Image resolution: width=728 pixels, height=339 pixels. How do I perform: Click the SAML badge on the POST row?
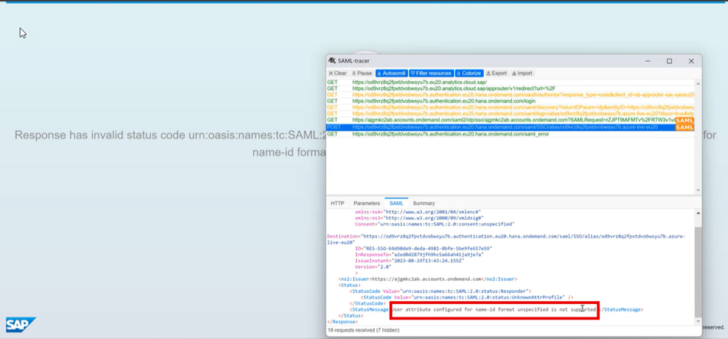685,127
